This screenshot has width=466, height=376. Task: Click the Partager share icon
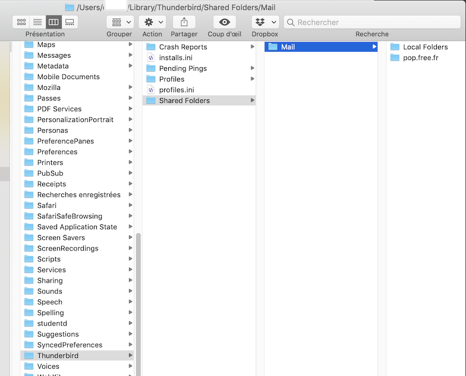pyautogui.click(x=184, y=22)
